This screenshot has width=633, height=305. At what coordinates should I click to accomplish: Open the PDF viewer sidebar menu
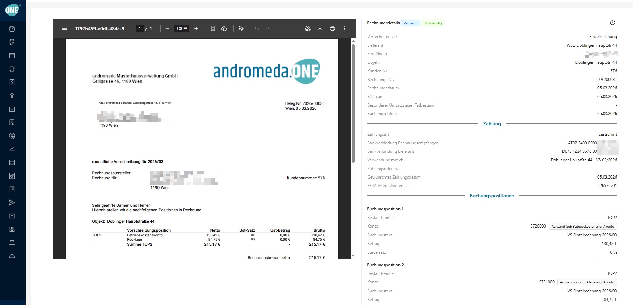coord(64,28)
